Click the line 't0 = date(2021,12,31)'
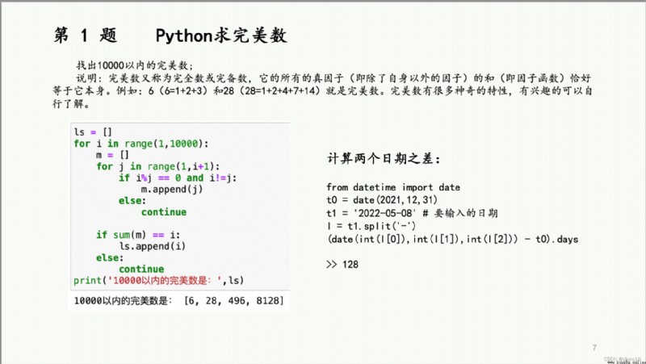Image resolution: width=646 pixels, height=364 pixels. tap(382, 200)
